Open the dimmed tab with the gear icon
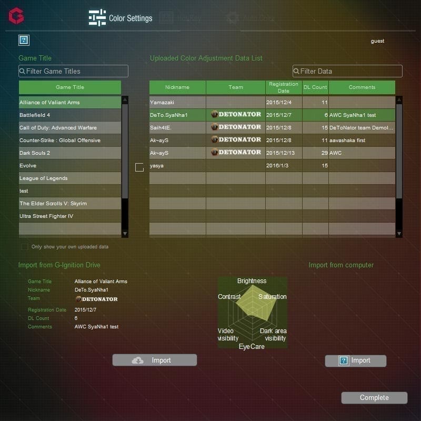Viewport: 421px width, 421px height. (x=250, y=18)
